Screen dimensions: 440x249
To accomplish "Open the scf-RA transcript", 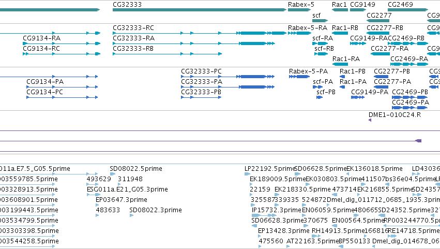I will click(x=323, y=38).
